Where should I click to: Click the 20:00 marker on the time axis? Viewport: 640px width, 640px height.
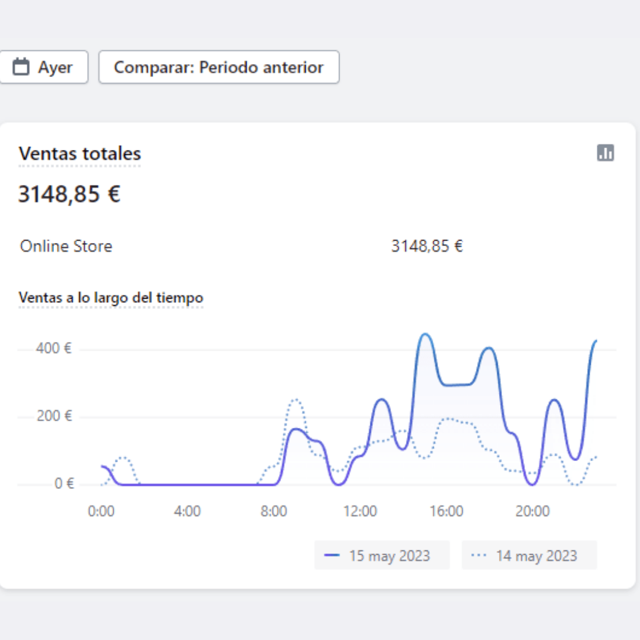(532, 511)
